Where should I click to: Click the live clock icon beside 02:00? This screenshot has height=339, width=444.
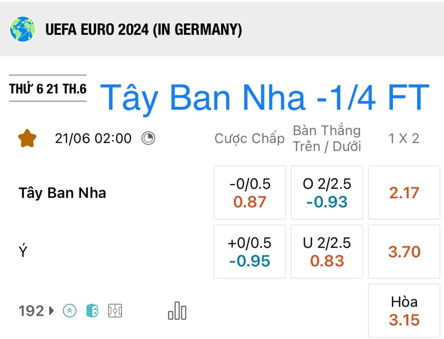tap(148, 138)
